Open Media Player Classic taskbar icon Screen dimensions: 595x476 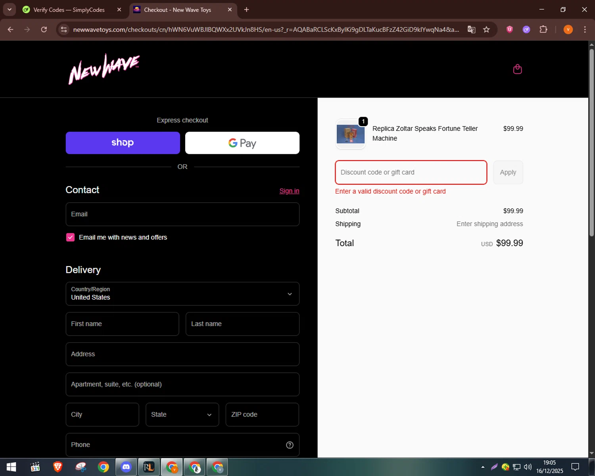point(35,467)
